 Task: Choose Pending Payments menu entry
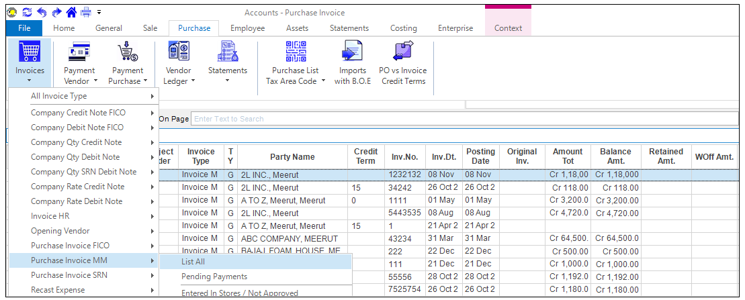click(x=214, y=277)
